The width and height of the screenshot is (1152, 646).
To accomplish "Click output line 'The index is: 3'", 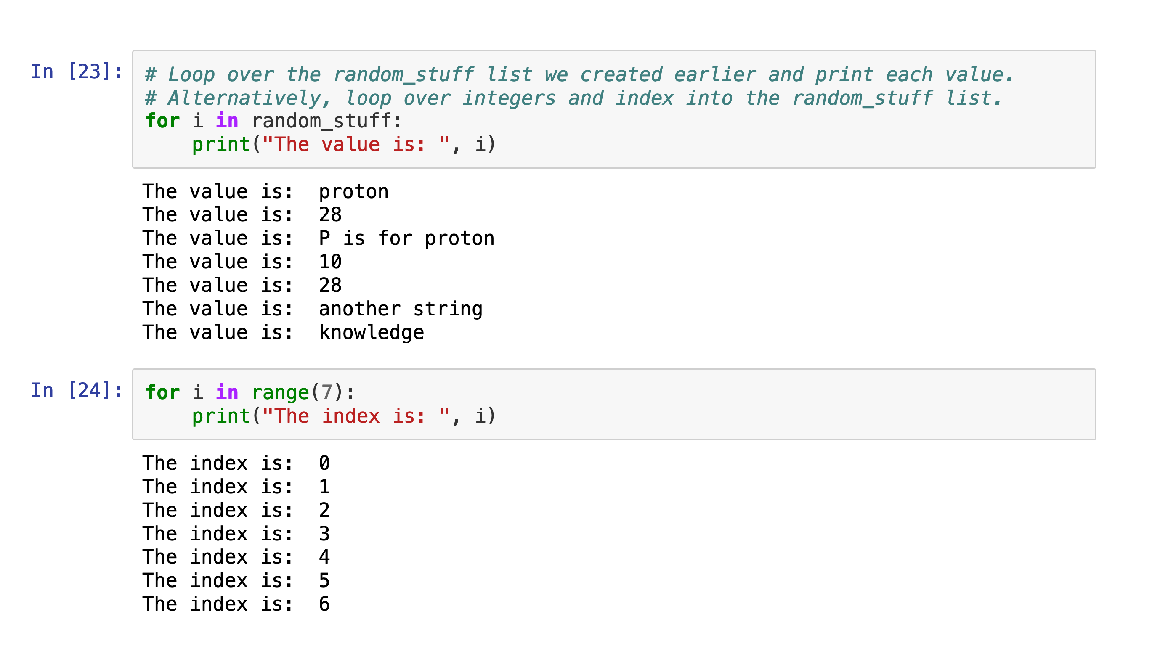I will [x=236, y=534].
